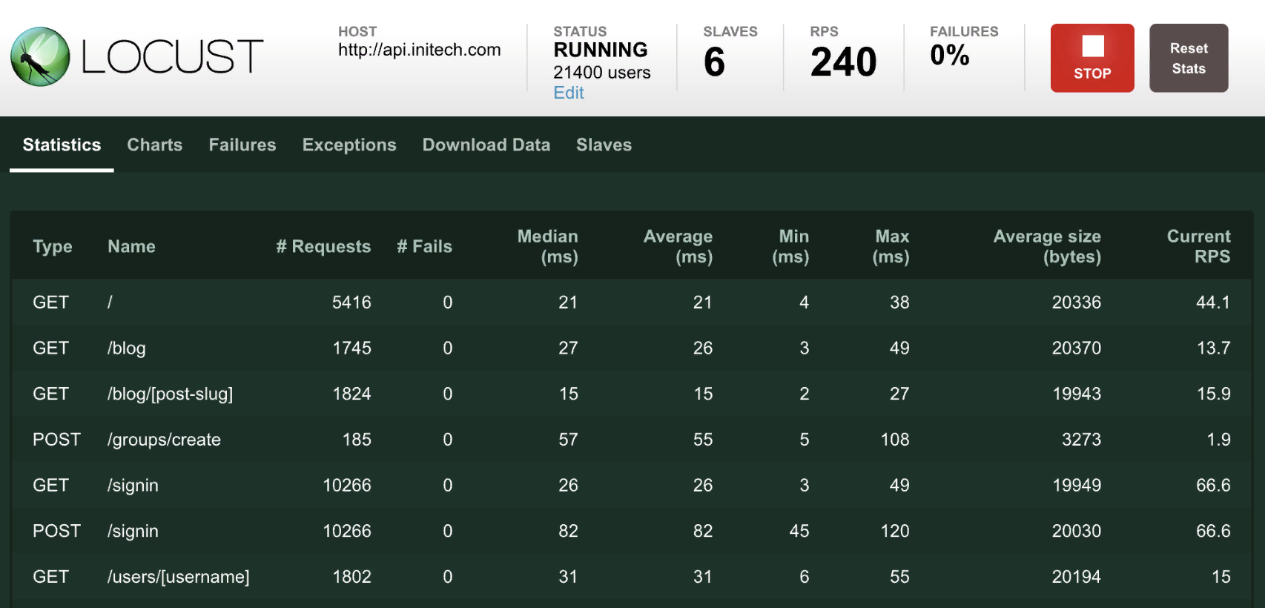Click request count 185

coord(357,440)
